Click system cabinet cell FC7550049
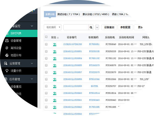Screen dimensions: 154x116 point(111,44)
